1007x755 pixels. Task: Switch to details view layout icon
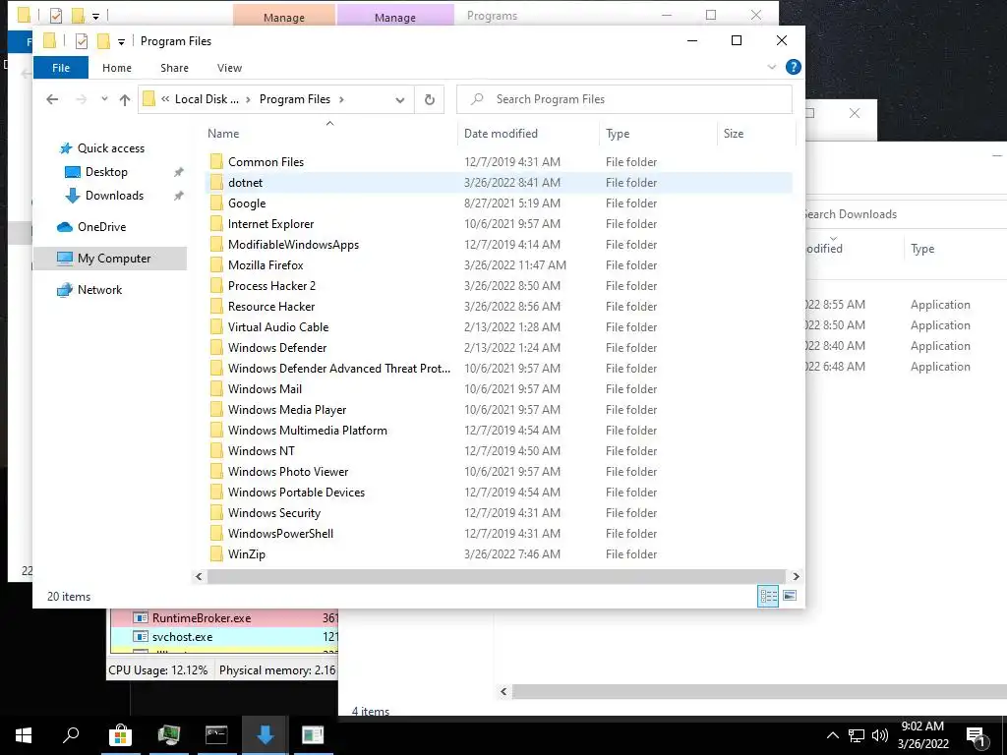767,596
